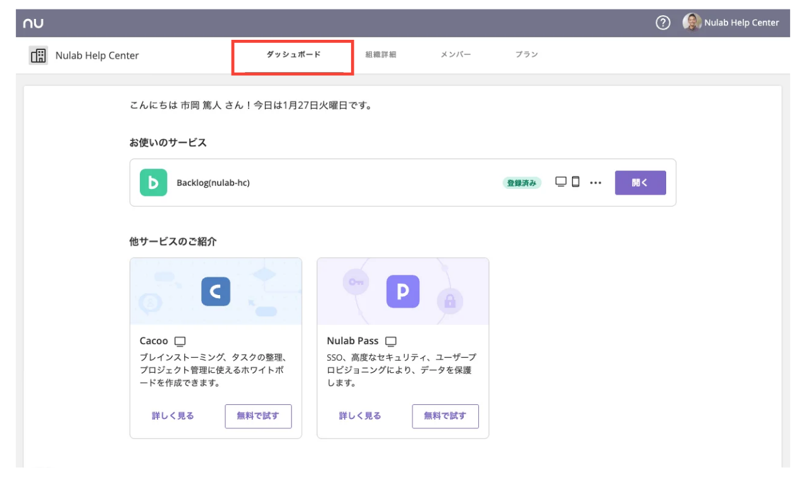Click the user profile avatar photo
The width and height of the screenshot is (806, 477).
point(692,23)
